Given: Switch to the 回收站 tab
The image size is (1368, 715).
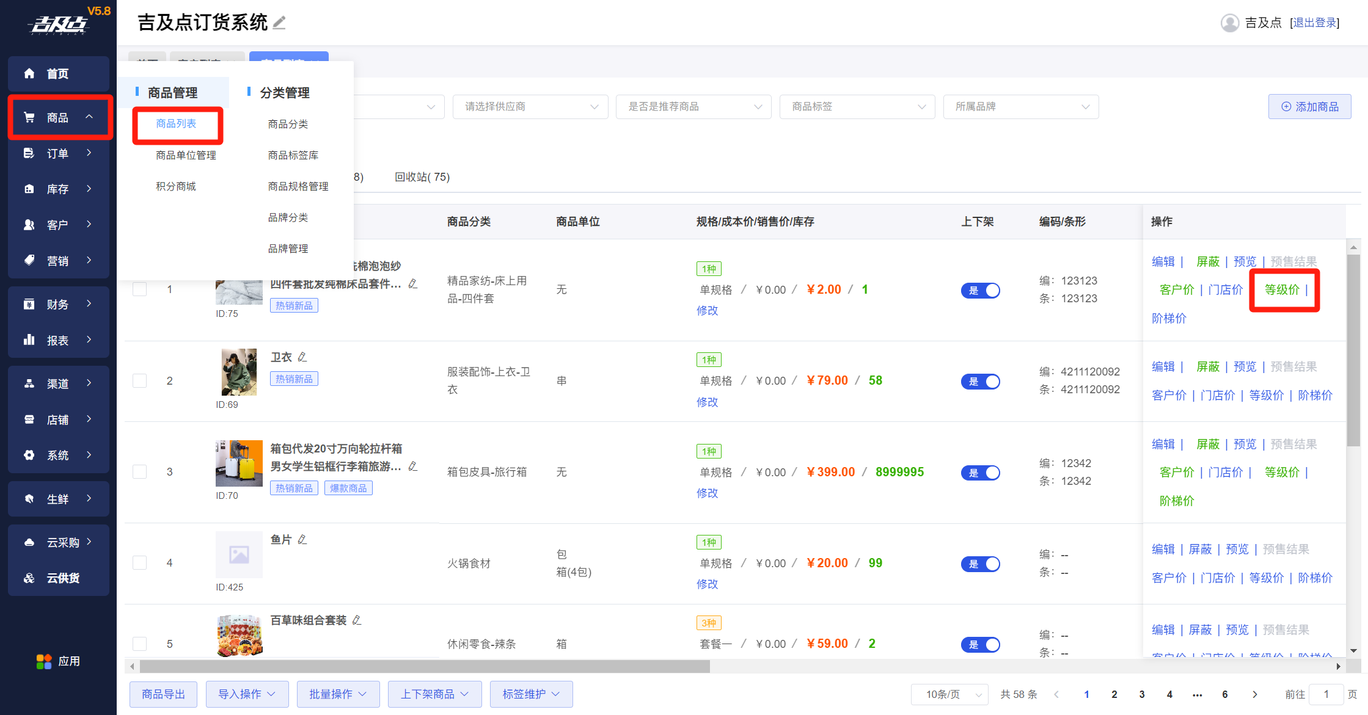Looking at the screenshot, I should click(422, 177).
